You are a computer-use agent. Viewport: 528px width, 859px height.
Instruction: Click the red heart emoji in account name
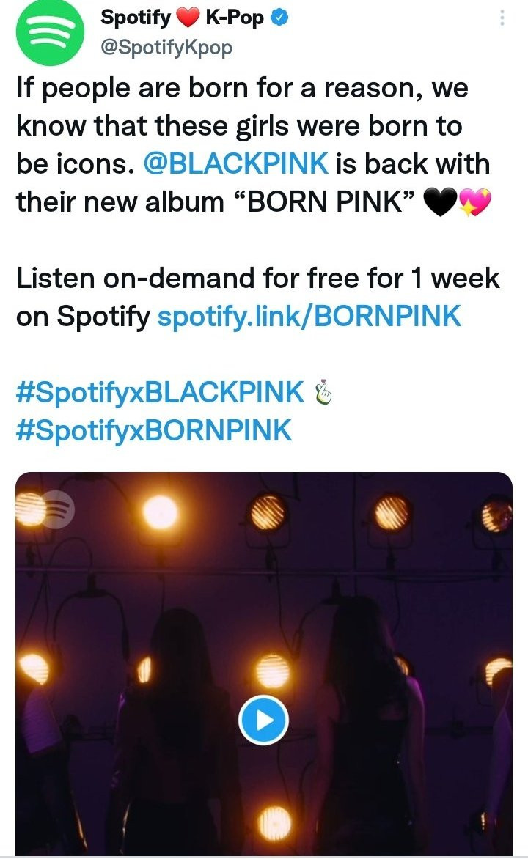pyautogui.click(x=188, y=18)
